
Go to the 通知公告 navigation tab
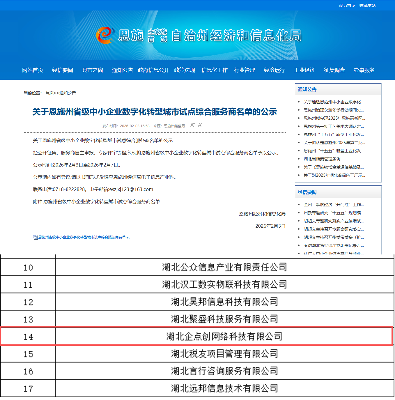click(x=122, y=70)
